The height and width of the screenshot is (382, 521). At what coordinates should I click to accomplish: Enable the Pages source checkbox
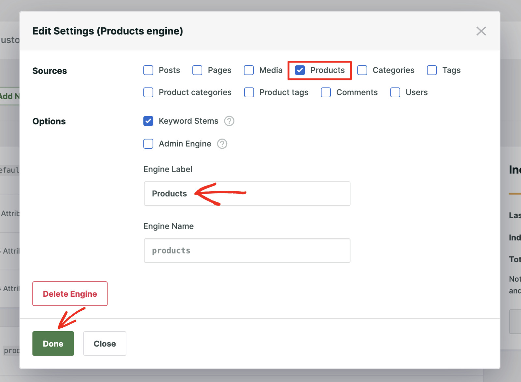coord(197,70)
